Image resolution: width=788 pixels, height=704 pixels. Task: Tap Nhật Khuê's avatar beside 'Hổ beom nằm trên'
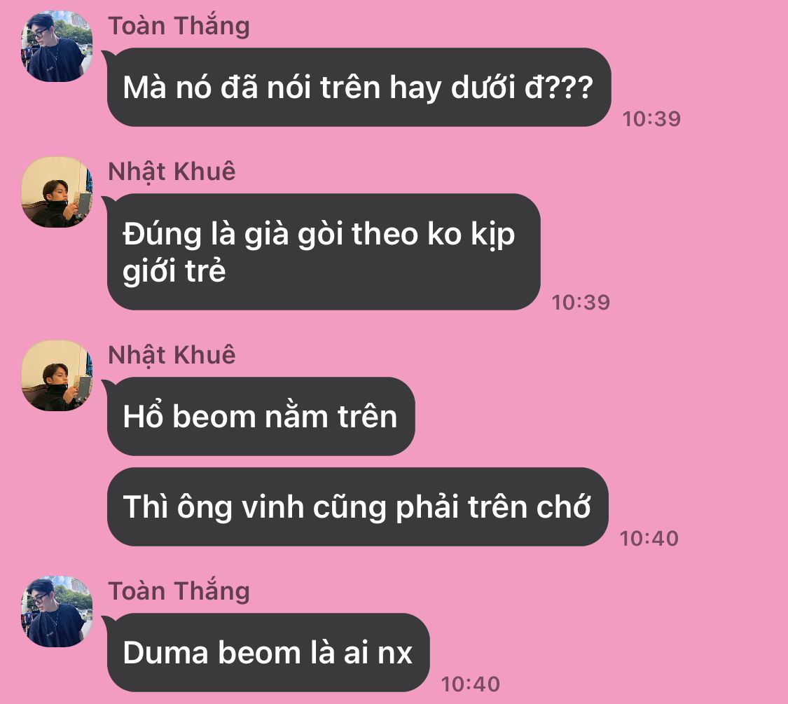point(56,376)
